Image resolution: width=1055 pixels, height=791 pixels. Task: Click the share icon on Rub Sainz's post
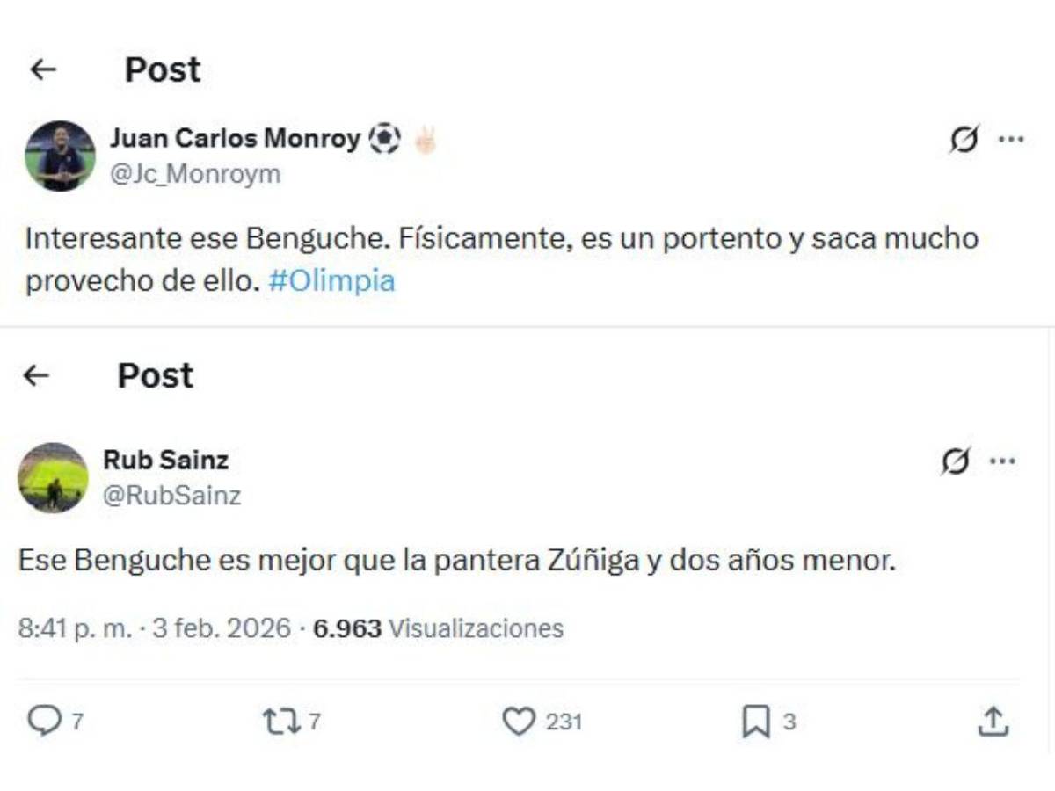coord(995,721)
